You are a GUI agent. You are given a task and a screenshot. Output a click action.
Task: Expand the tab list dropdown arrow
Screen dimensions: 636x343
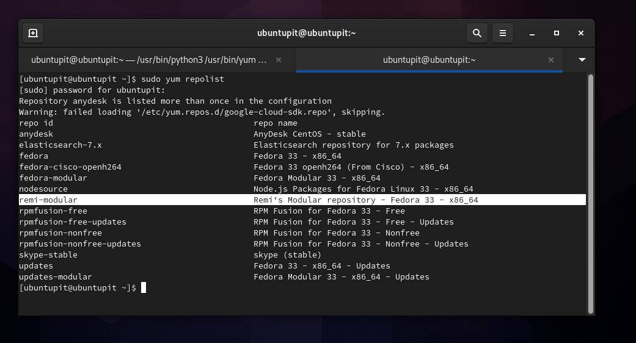582,60
